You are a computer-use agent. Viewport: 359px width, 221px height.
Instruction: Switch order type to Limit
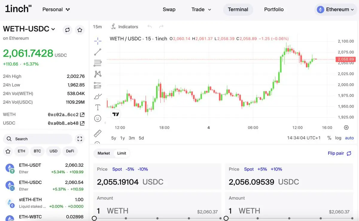click(x=121, y=153)
